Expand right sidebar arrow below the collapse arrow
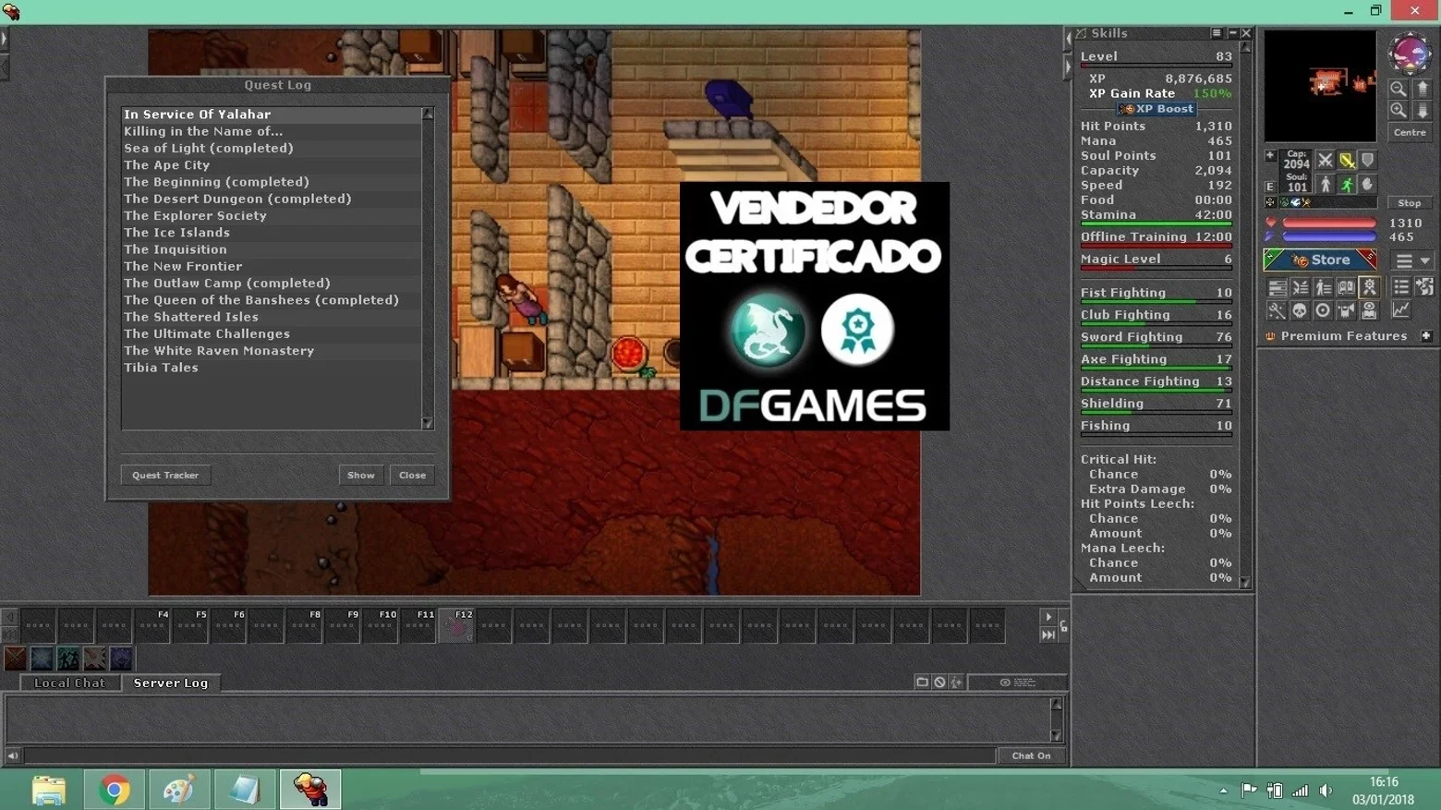 1068,66
